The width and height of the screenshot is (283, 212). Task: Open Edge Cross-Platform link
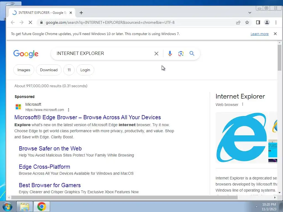click(x=44, y=167)
